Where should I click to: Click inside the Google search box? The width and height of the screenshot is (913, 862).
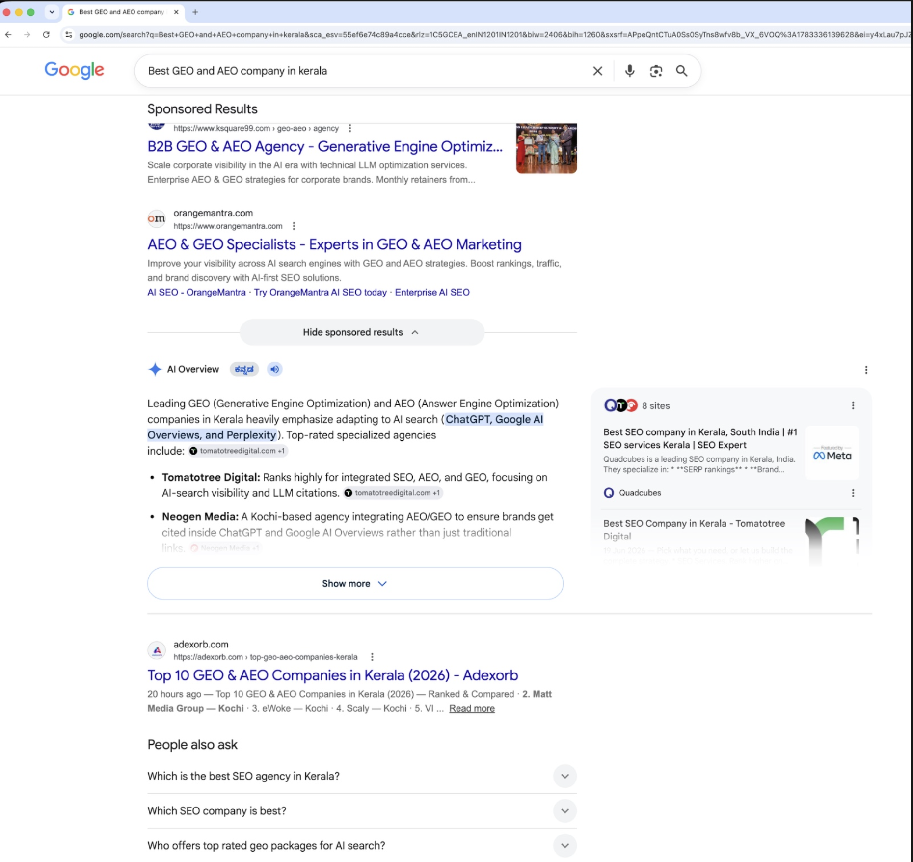363,71
